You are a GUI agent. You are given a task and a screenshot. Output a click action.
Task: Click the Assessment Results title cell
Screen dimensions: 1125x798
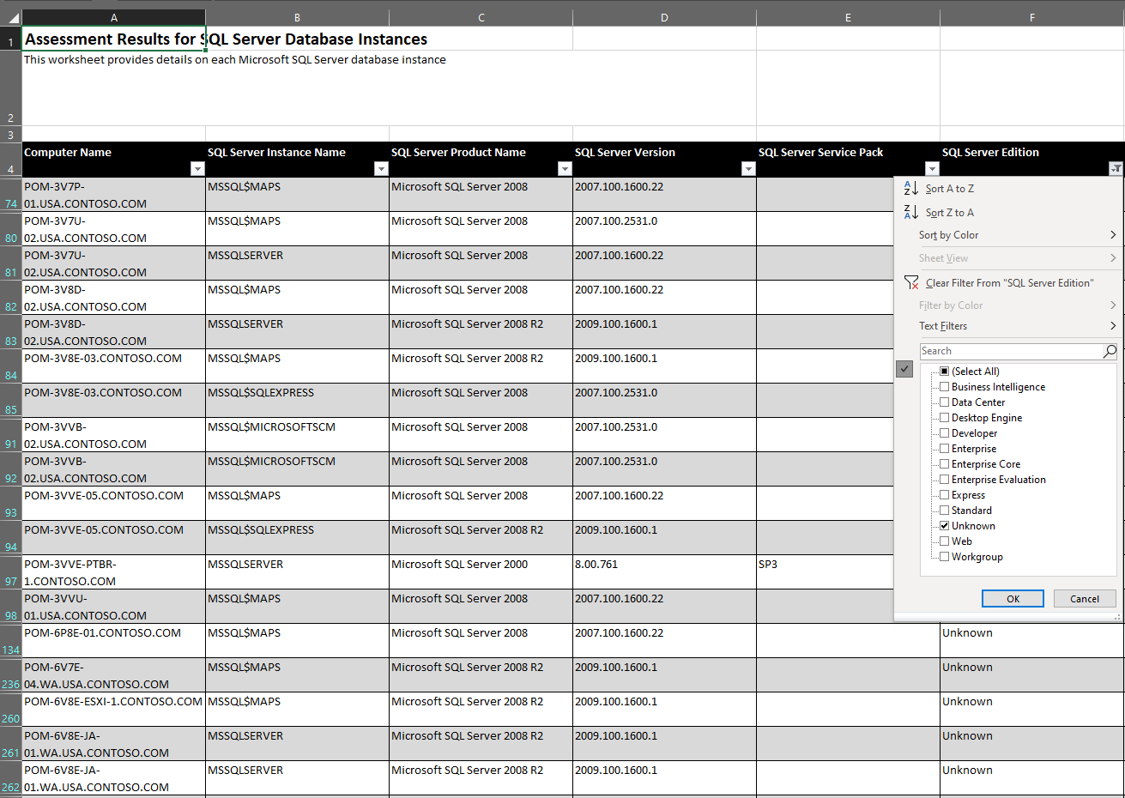(114, 39)
